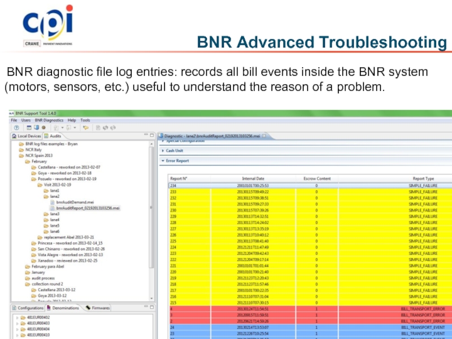Open the File menu
The image size is (452, 339).
tap(14, 120)
